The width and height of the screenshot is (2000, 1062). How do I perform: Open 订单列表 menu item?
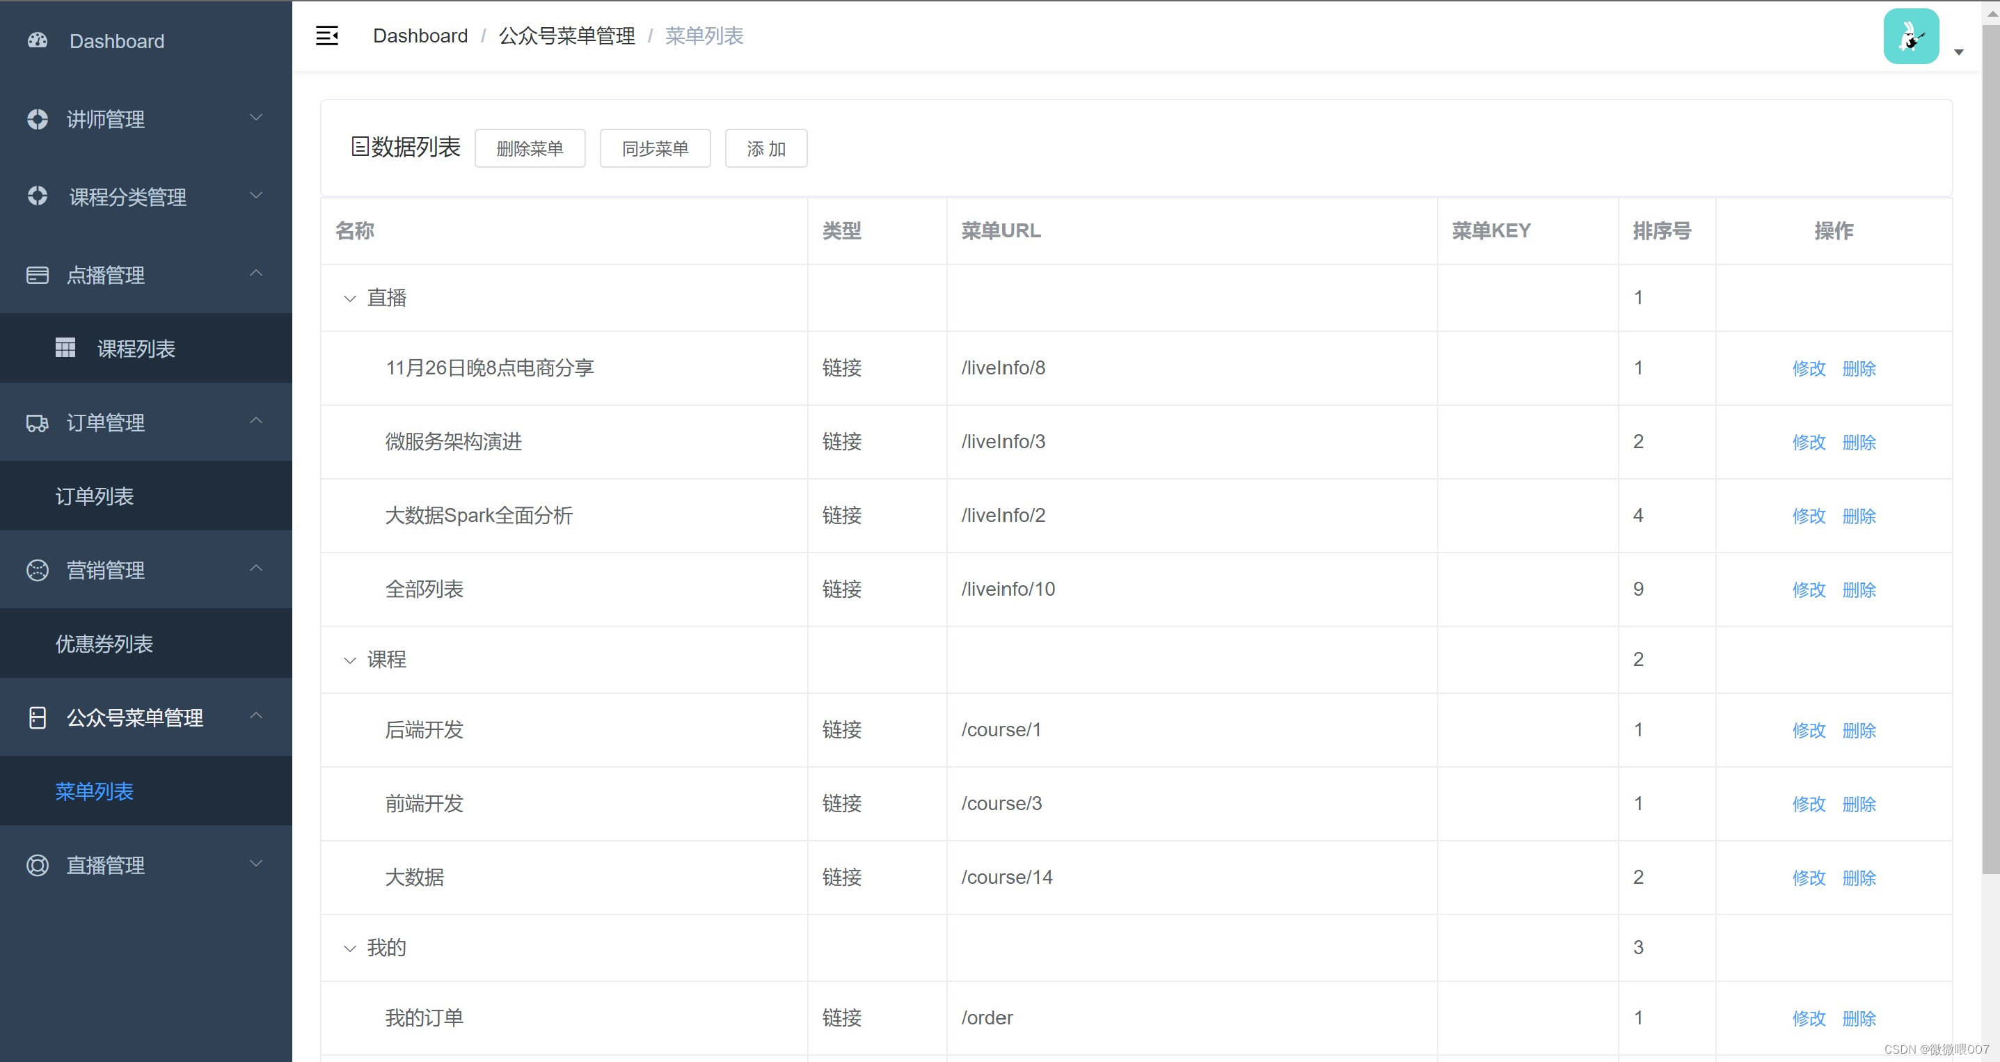tap(95, 496)
